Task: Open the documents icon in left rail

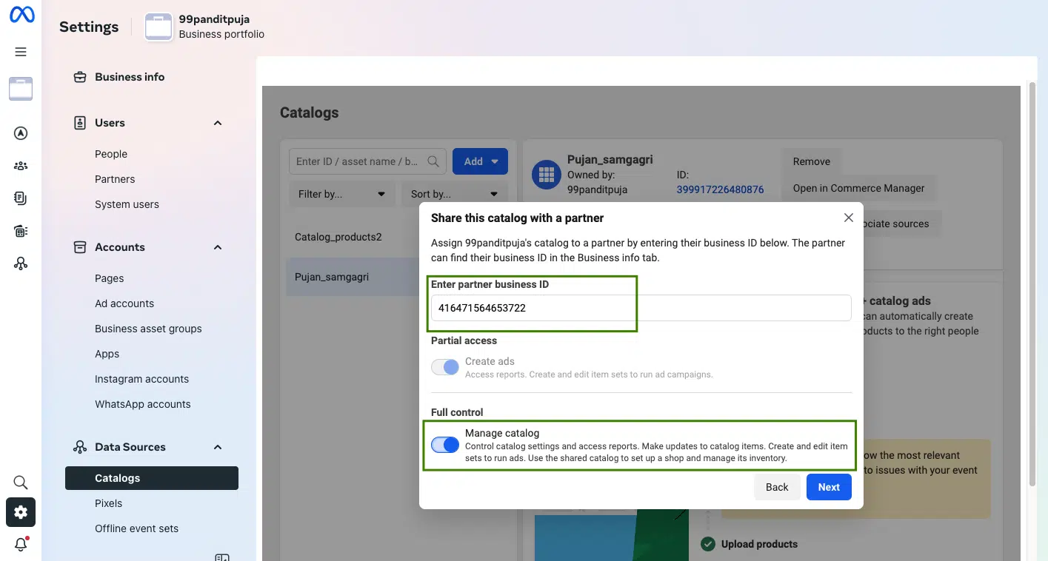Action: coord(21,198)
